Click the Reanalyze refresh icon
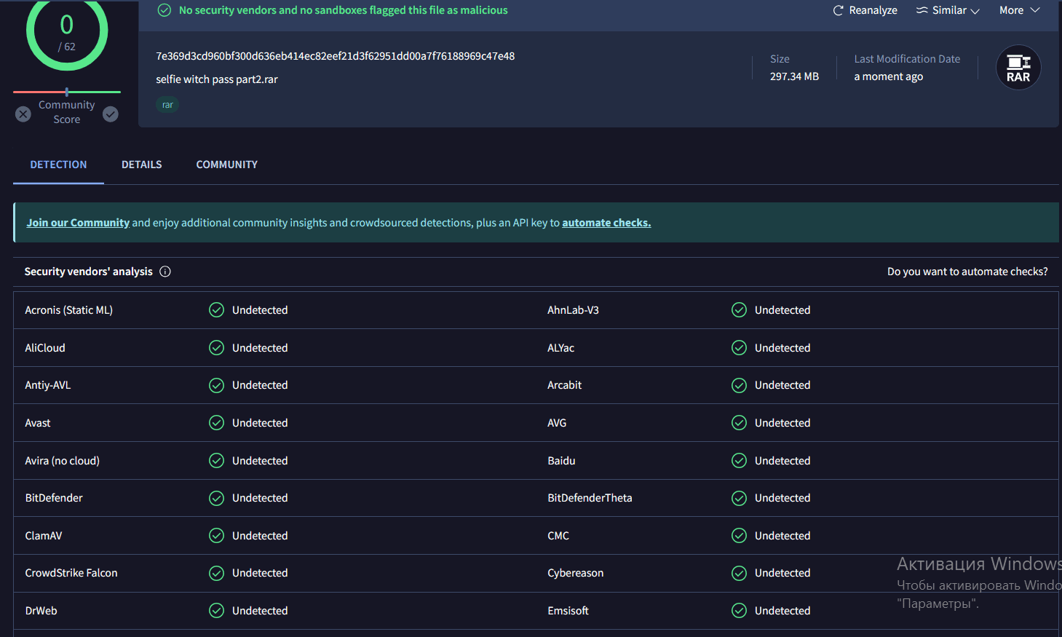Screen dimensions: 1062x637 [x=838, y=10]
